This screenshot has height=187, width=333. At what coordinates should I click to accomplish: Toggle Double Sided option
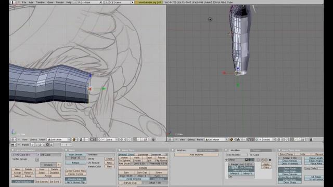tap(75, 179)
